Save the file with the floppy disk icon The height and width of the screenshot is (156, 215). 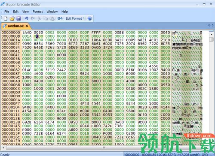tap(18, 18)
